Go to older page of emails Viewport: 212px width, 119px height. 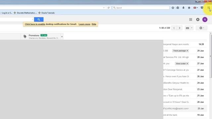coord(180,28)
